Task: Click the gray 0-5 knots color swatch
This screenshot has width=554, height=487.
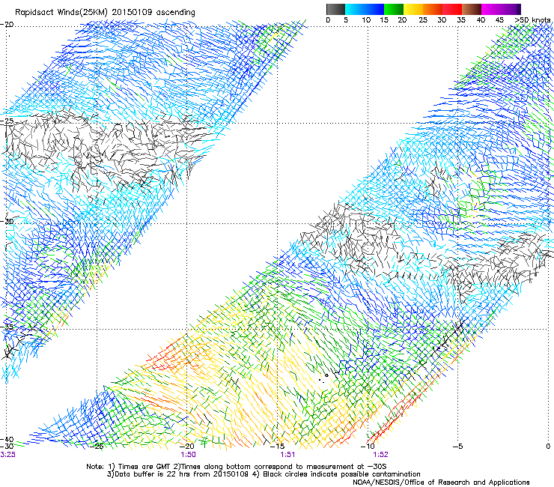Action: click(x=335, y=9)
